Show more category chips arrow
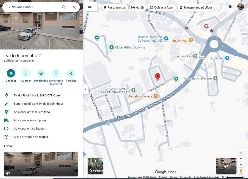The height and width of the screenshot is (179, 248). tap(217, 7)
